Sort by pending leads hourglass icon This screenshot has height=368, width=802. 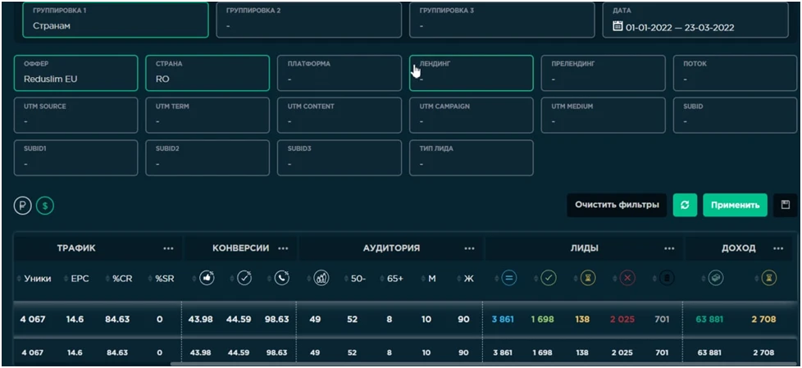(x=588, y=278)
